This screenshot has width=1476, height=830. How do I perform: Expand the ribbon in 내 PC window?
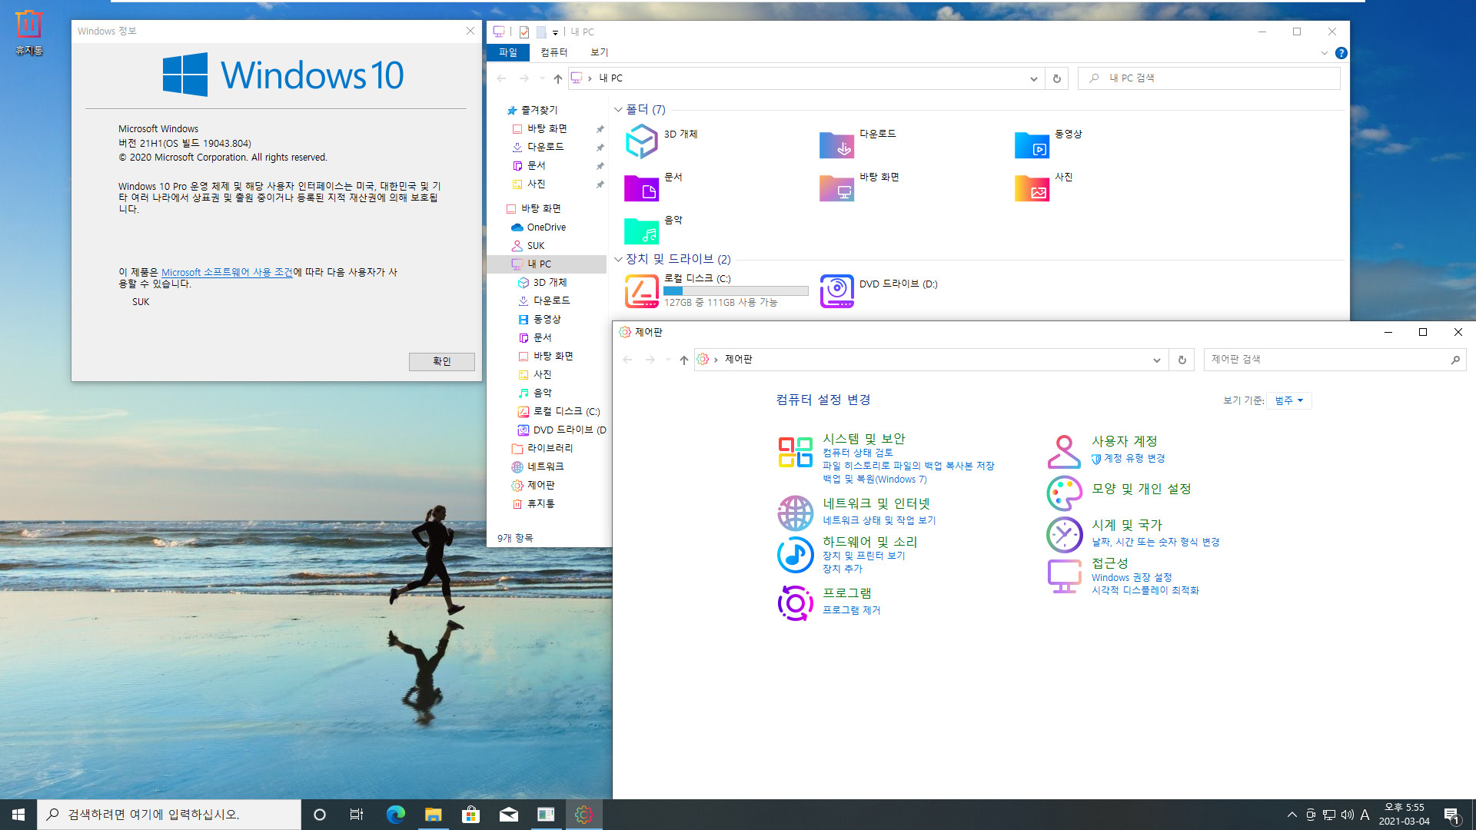(1324, 53)
